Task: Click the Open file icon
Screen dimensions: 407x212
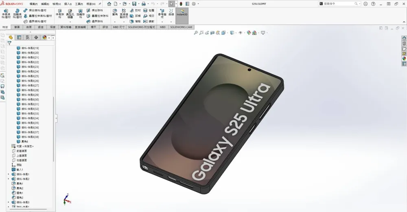Action: [125, 4]
